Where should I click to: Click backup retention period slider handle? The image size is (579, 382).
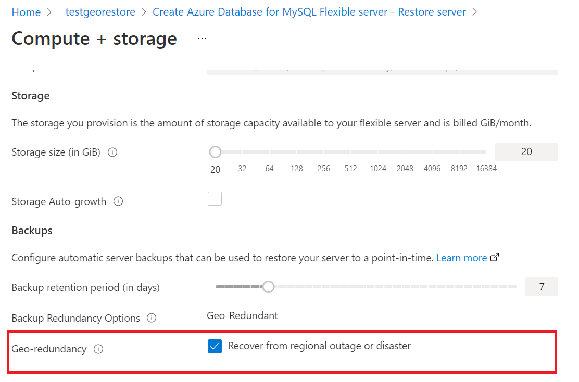(268, 287)
